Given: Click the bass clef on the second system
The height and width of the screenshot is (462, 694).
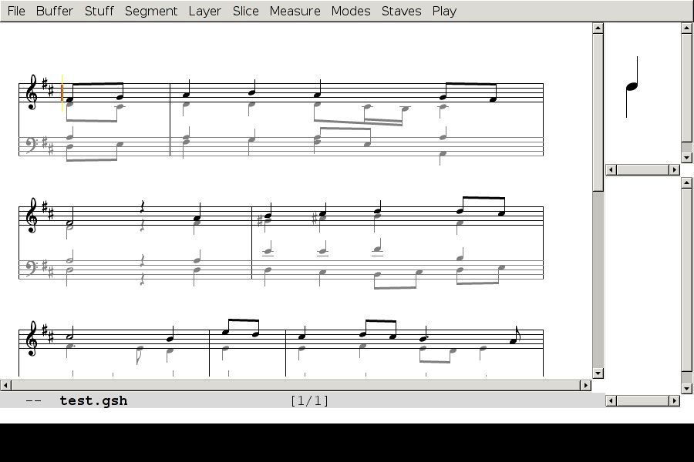Looking at the screenshot, I should (32, 269).
